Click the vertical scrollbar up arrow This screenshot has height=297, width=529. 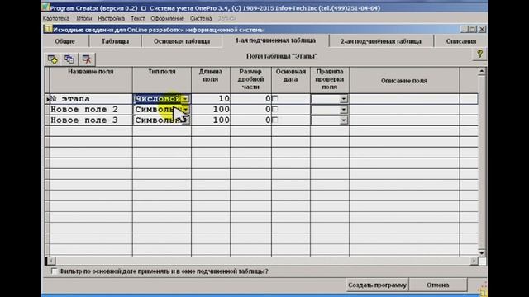481,71
